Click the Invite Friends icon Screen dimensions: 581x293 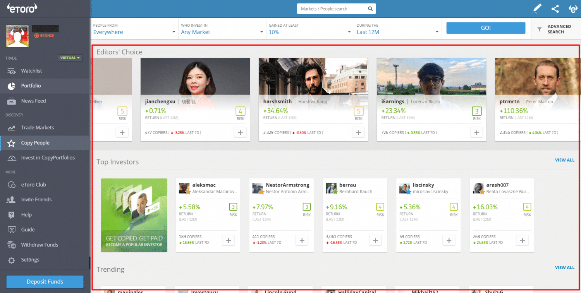pos(10,200)
